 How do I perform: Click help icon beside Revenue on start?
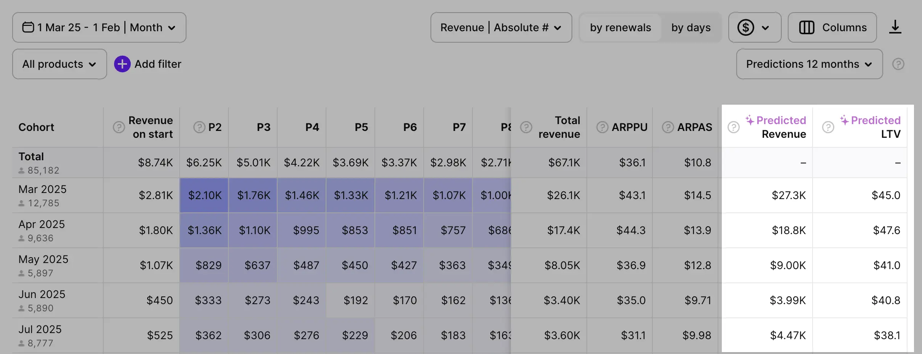[119, 127]
